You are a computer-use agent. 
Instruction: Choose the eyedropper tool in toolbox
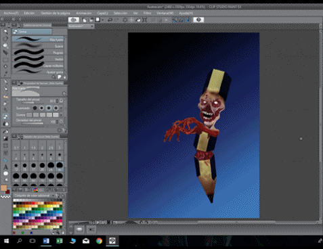5,74
